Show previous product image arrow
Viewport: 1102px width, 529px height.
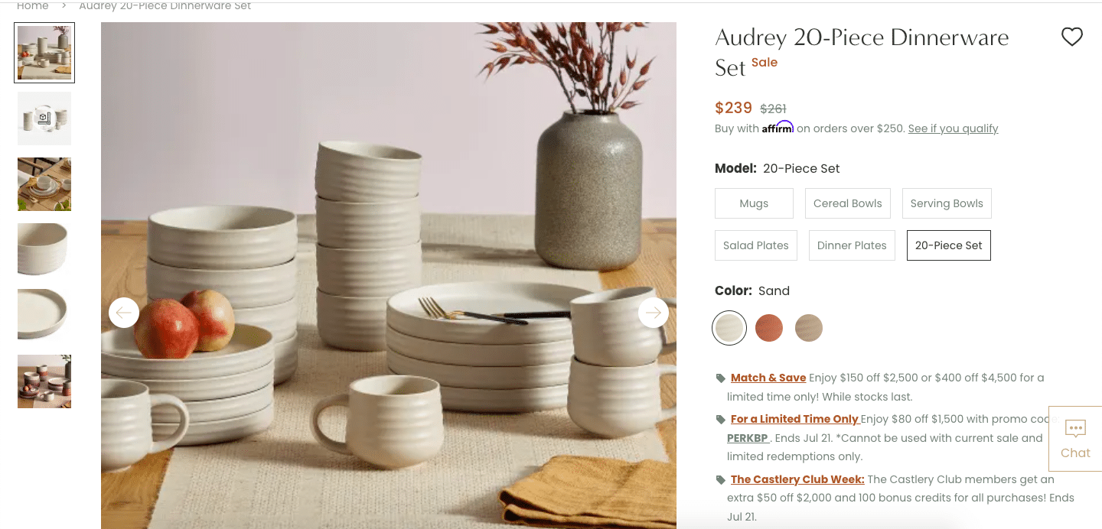(x=124, y=313)
